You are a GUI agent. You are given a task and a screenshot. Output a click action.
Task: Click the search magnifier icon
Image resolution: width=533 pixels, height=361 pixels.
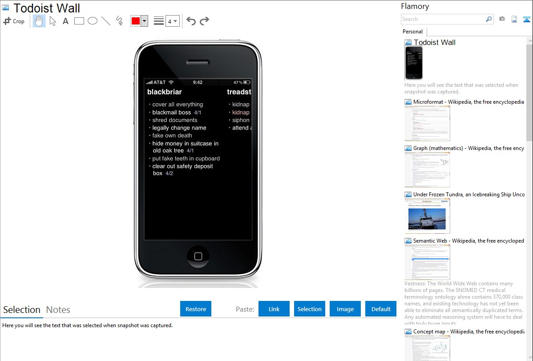click(x=489, y=19)
